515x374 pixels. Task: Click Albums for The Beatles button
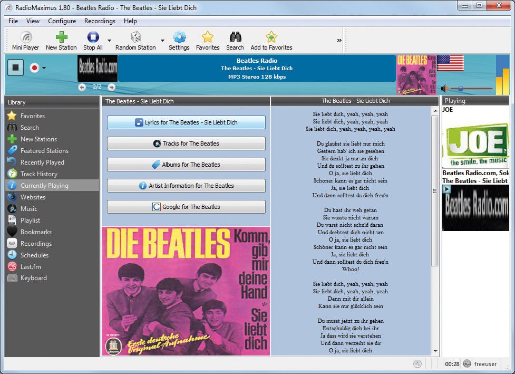click(x=186, y=165)
